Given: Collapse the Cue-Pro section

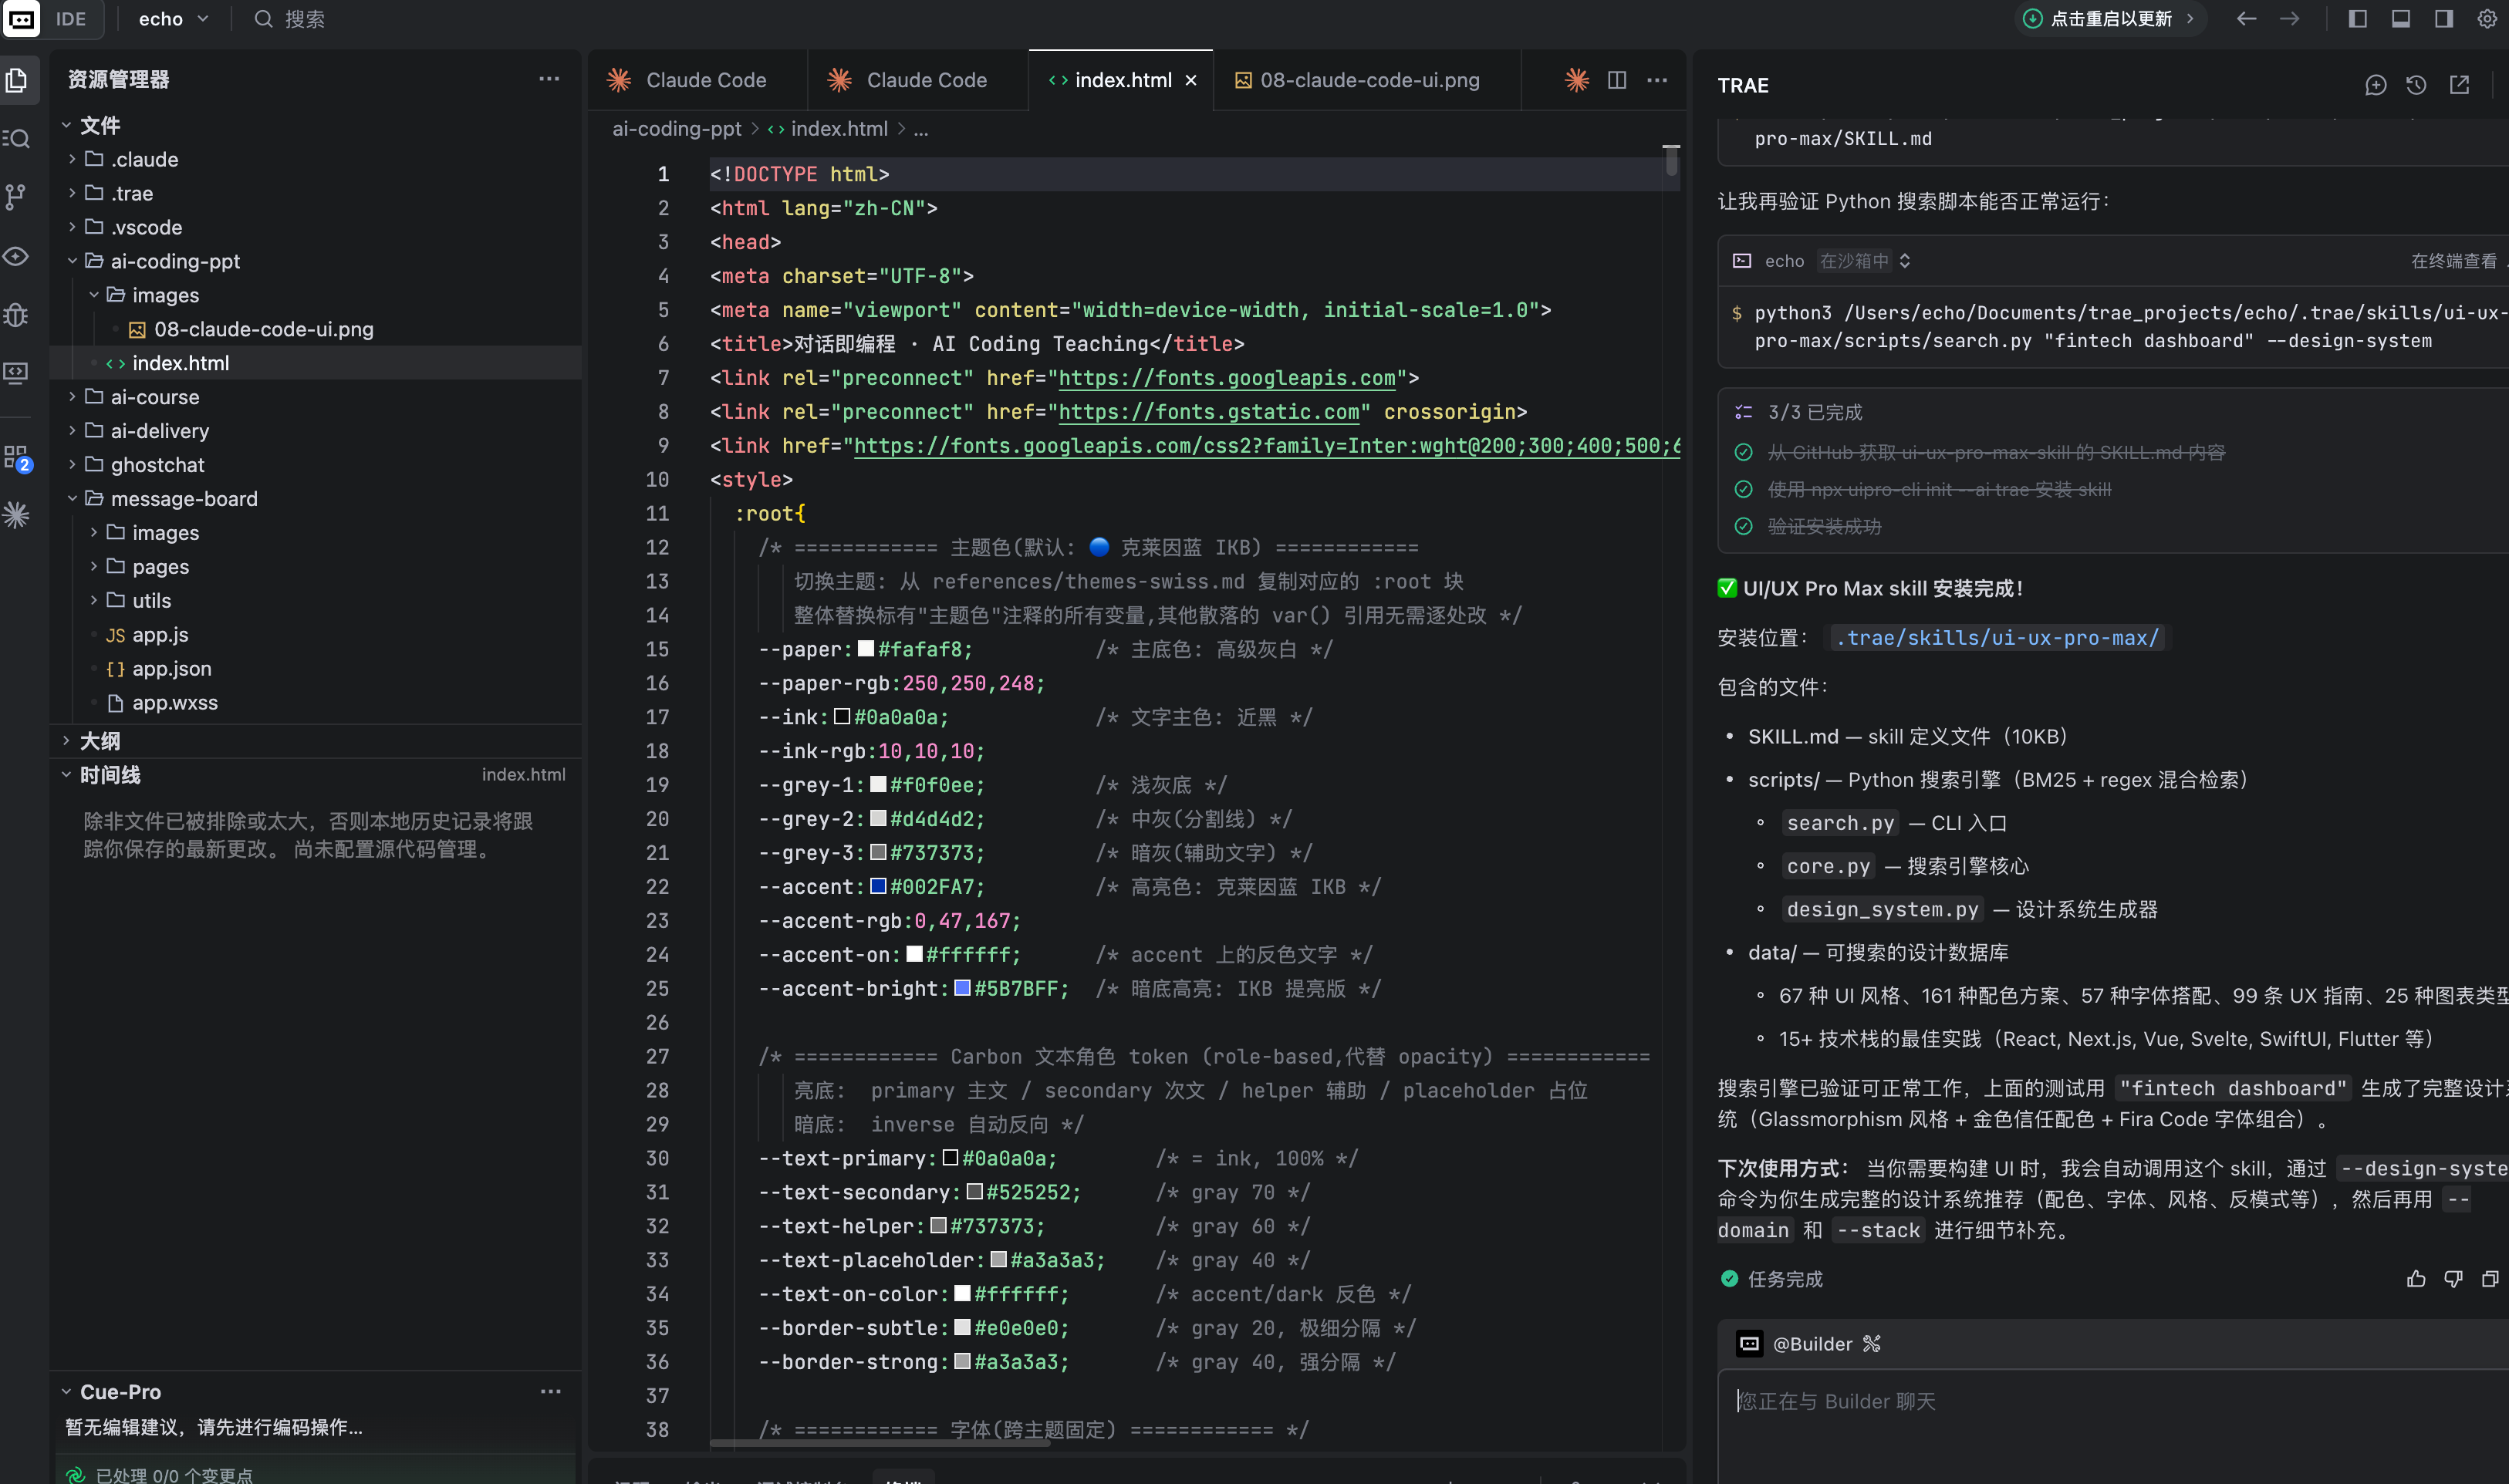Looking at the screenshot, I should tap(66, 1392).
